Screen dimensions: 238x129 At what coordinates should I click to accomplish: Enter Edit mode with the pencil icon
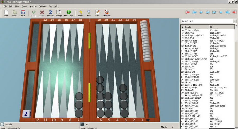coord(97,13)
